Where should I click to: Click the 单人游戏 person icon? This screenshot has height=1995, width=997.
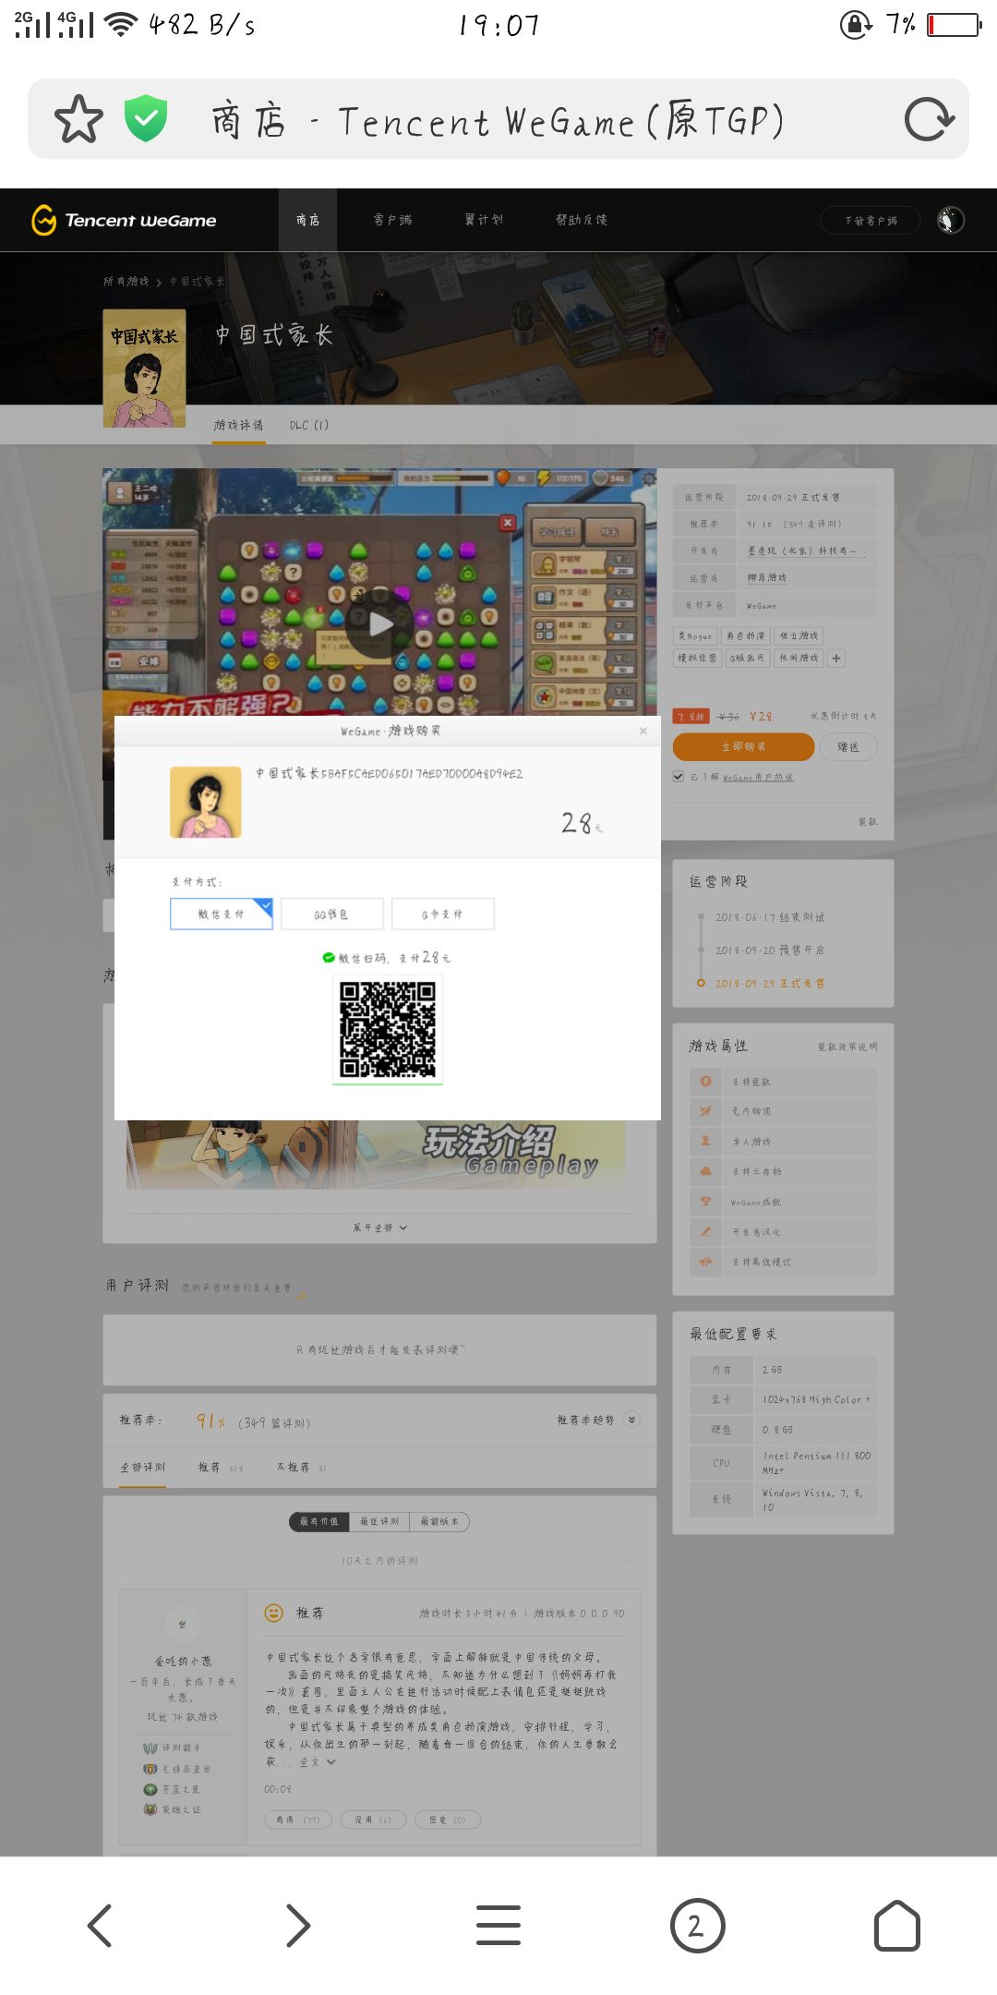(705, 1141)
